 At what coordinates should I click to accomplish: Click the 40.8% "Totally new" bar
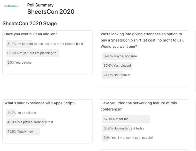pos(20,132)
